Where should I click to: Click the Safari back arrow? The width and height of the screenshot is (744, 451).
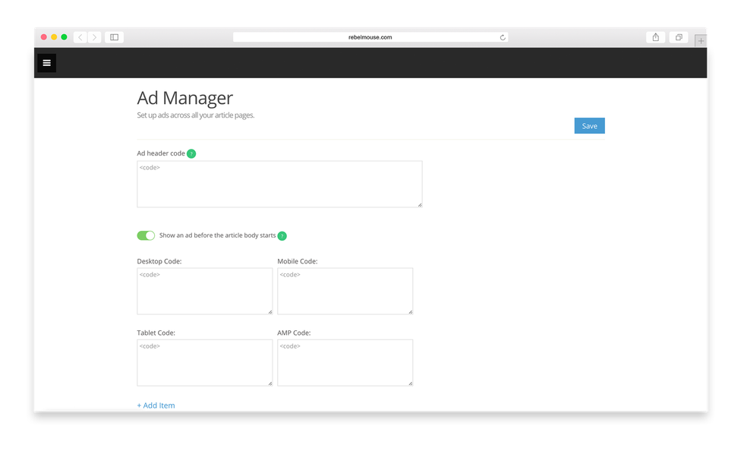pos(80,37)
